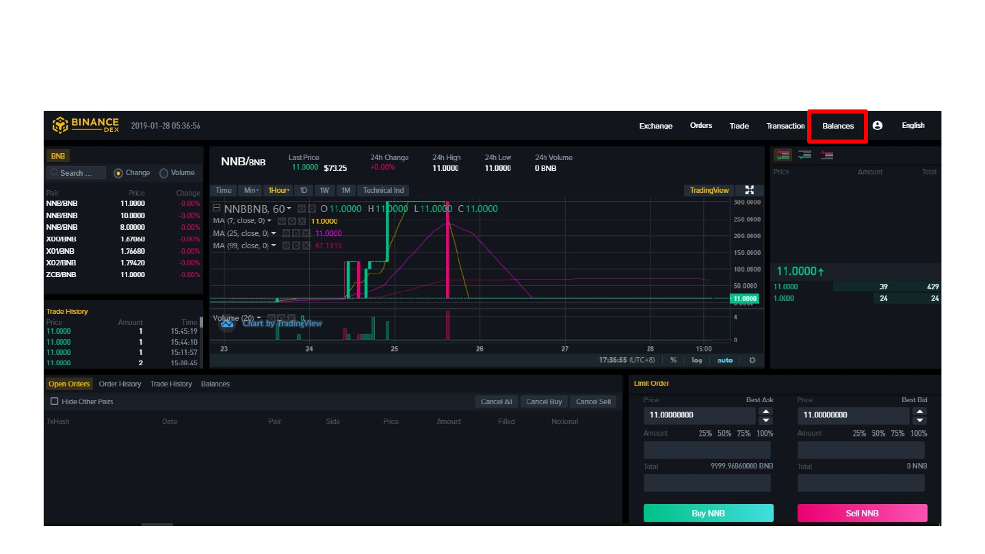
Task: Hide the MA (25, close, 0) indicator eye
Action: pyautogui.click(x=286, y=233)
